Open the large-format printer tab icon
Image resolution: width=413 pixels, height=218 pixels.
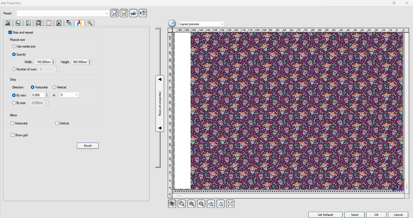(x=38, y=23)
